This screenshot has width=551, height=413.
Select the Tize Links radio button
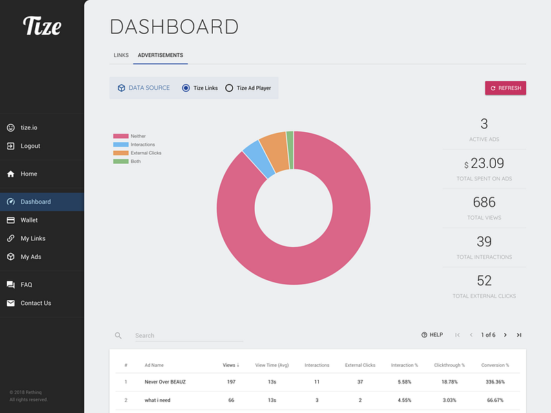pyautogui.click(x=186, y=88)
